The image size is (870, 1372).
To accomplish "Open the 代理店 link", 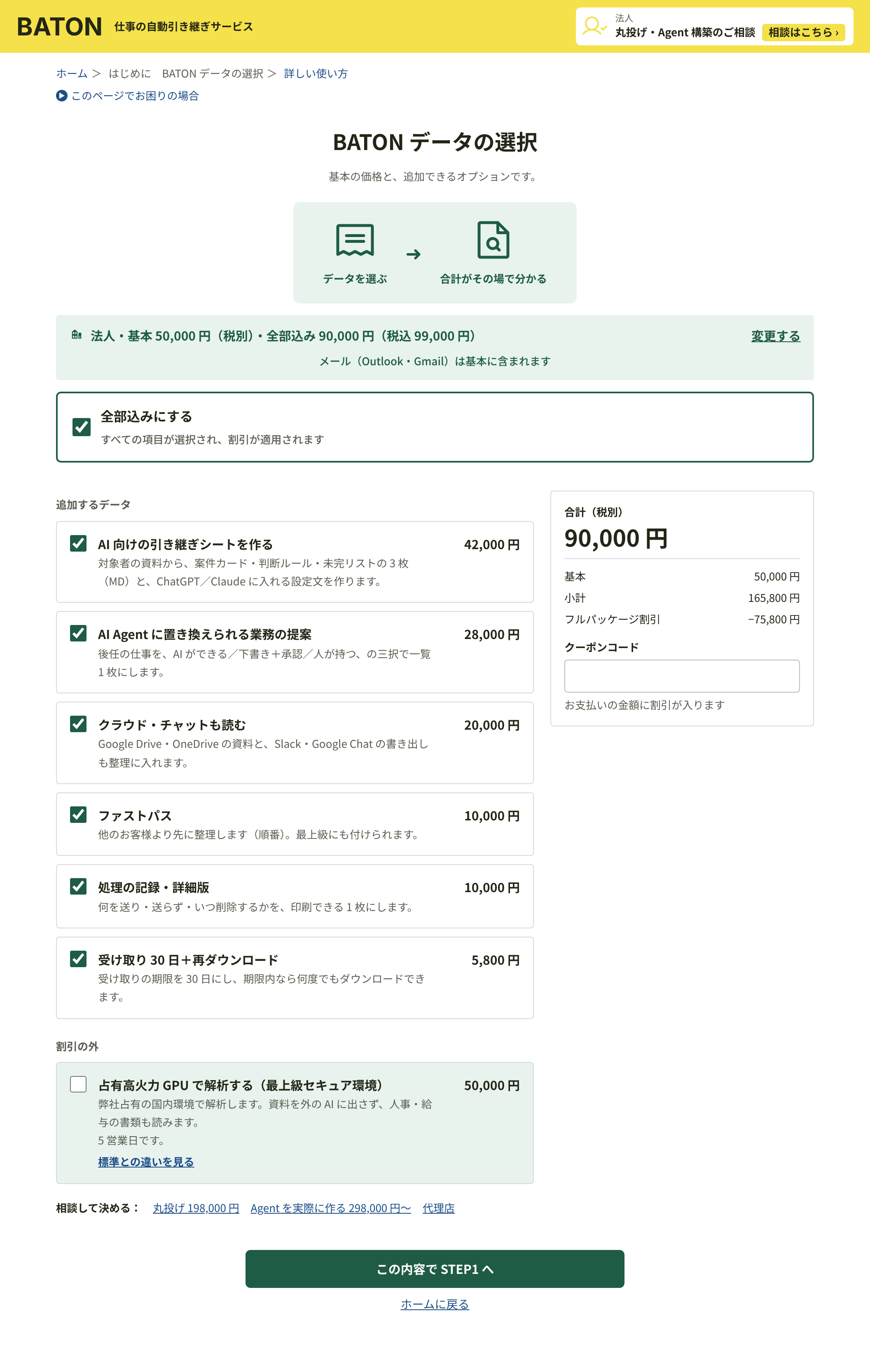I will point(438,1208).
